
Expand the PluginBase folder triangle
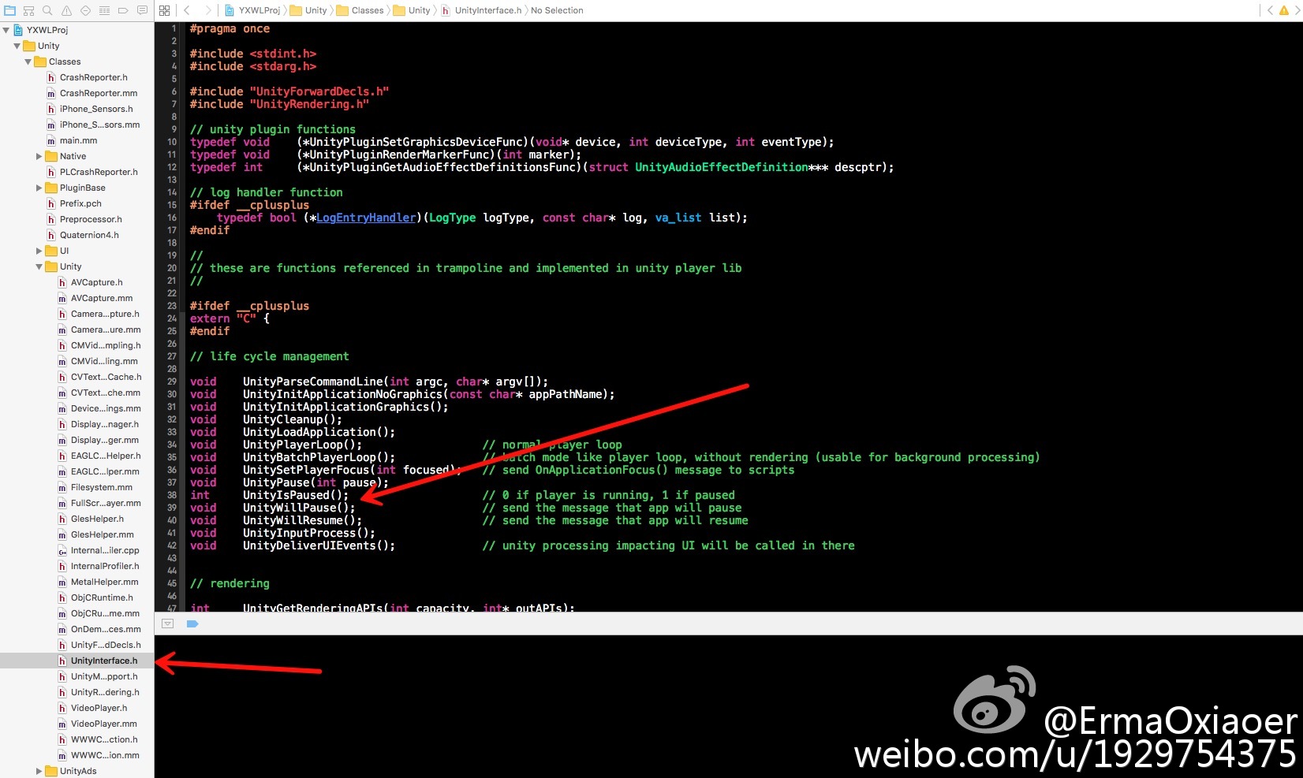(39, 188)
